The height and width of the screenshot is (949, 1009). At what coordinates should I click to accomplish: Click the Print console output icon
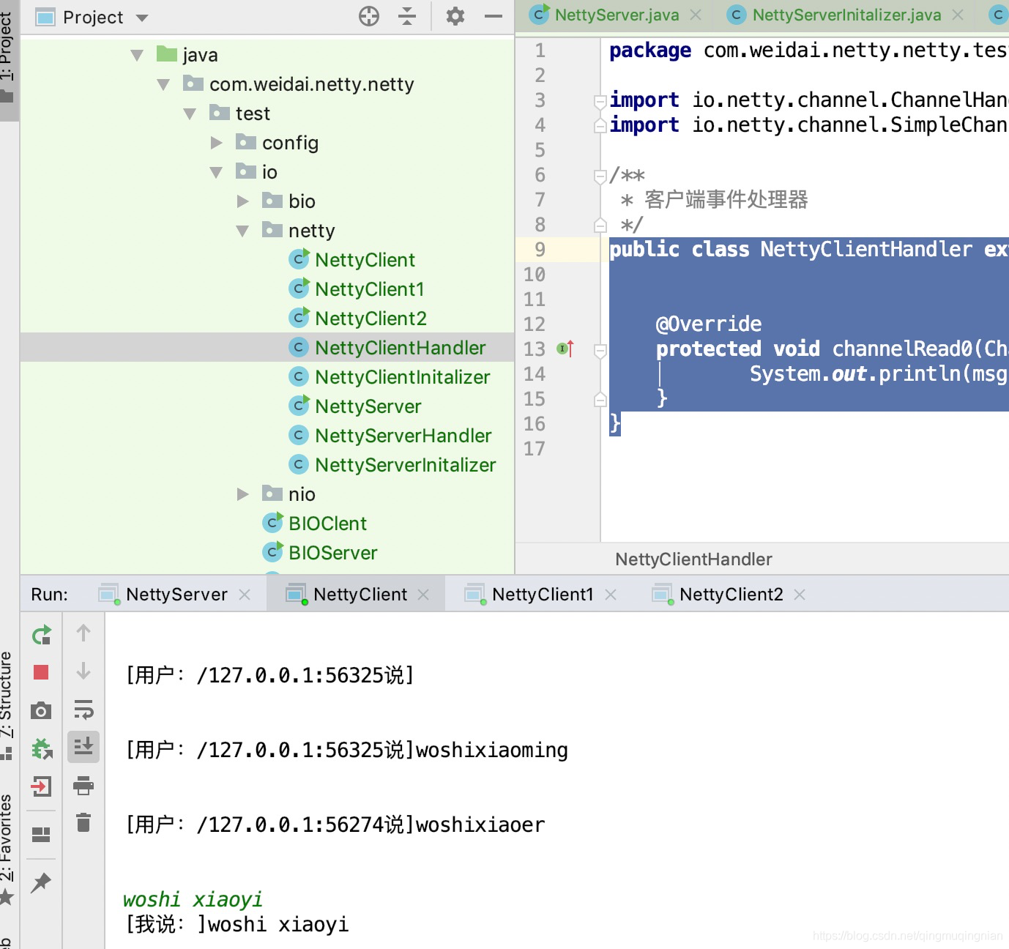83,786
